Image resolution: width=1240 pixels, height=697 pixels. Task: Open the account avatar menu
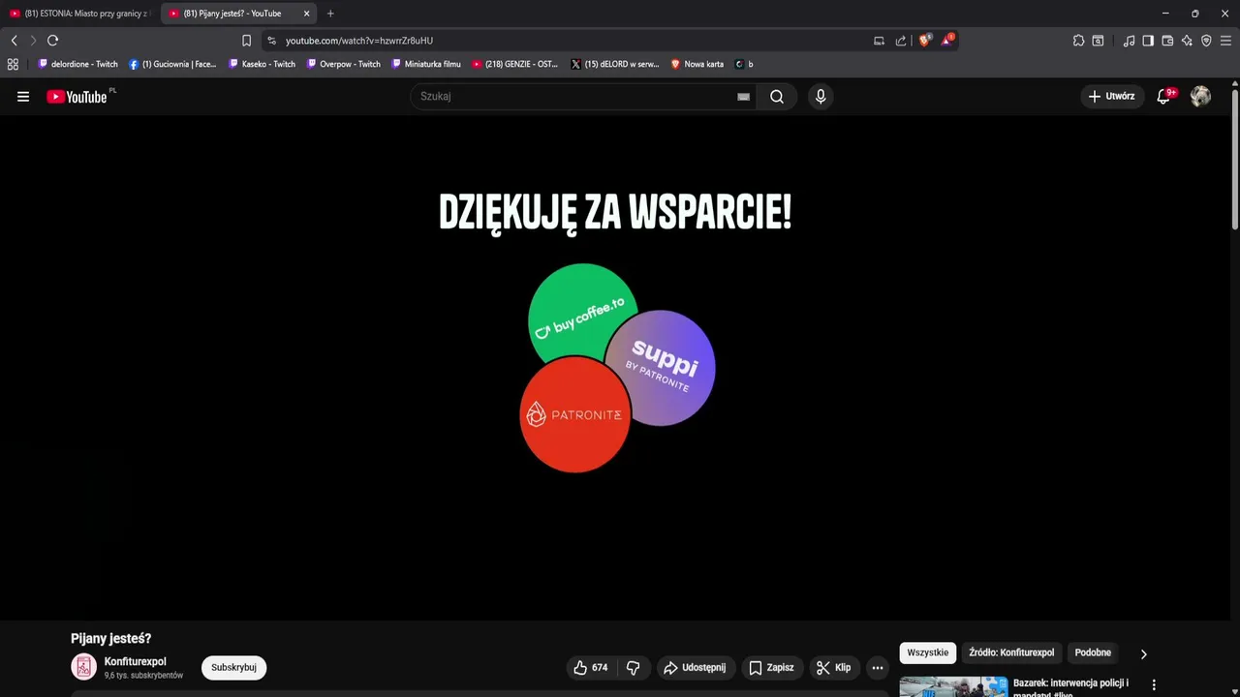point(1200,97)
